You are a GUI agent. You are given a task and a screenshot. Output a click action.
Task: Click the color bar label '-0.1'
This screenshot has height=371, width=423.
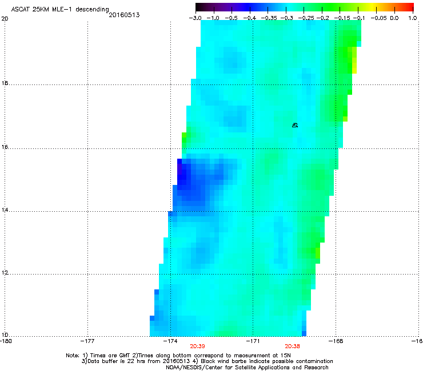(359, 18)
